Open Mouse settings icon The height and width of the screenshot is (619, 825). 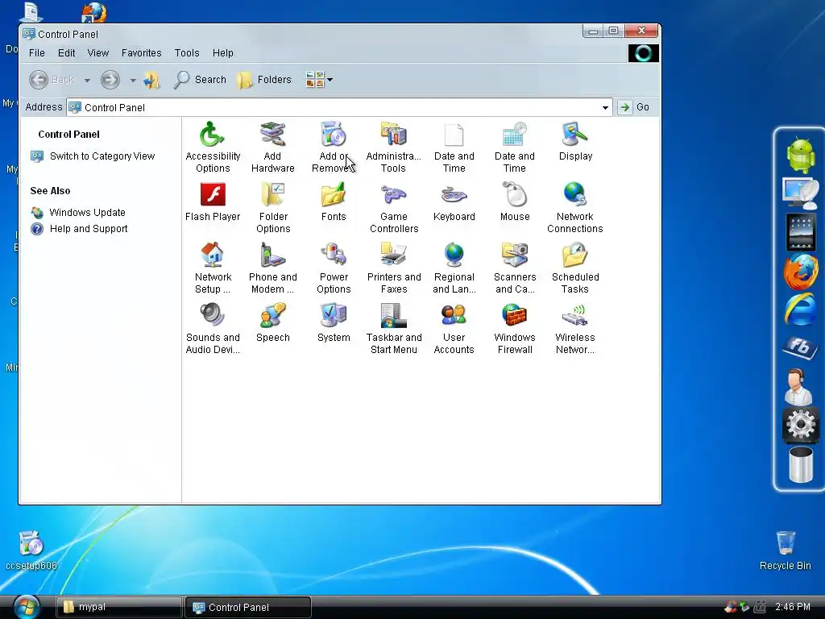pos(515,195)
